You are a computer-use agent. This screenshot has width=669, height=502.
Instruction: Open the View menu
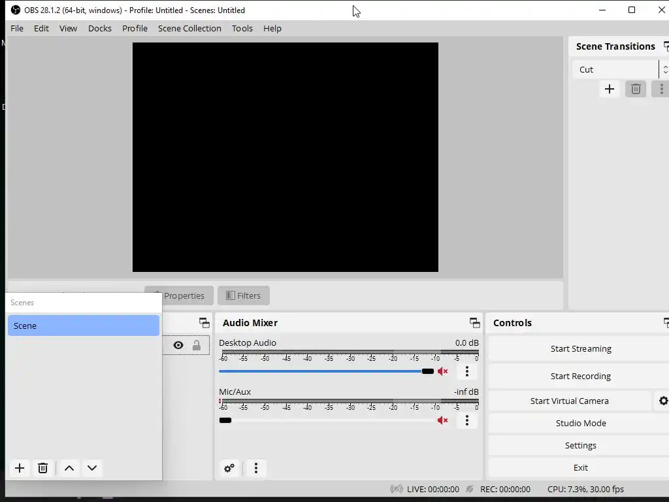pos(68,28)
